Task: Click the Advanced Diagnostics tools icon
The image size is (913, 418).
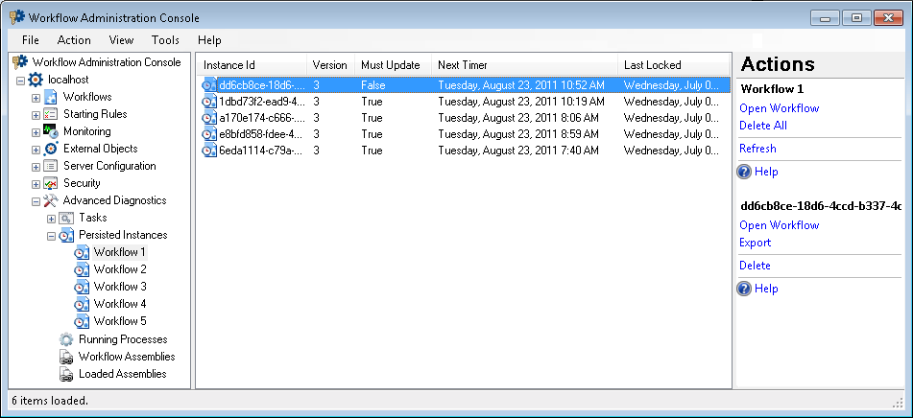Action: [x=51, y=200]
